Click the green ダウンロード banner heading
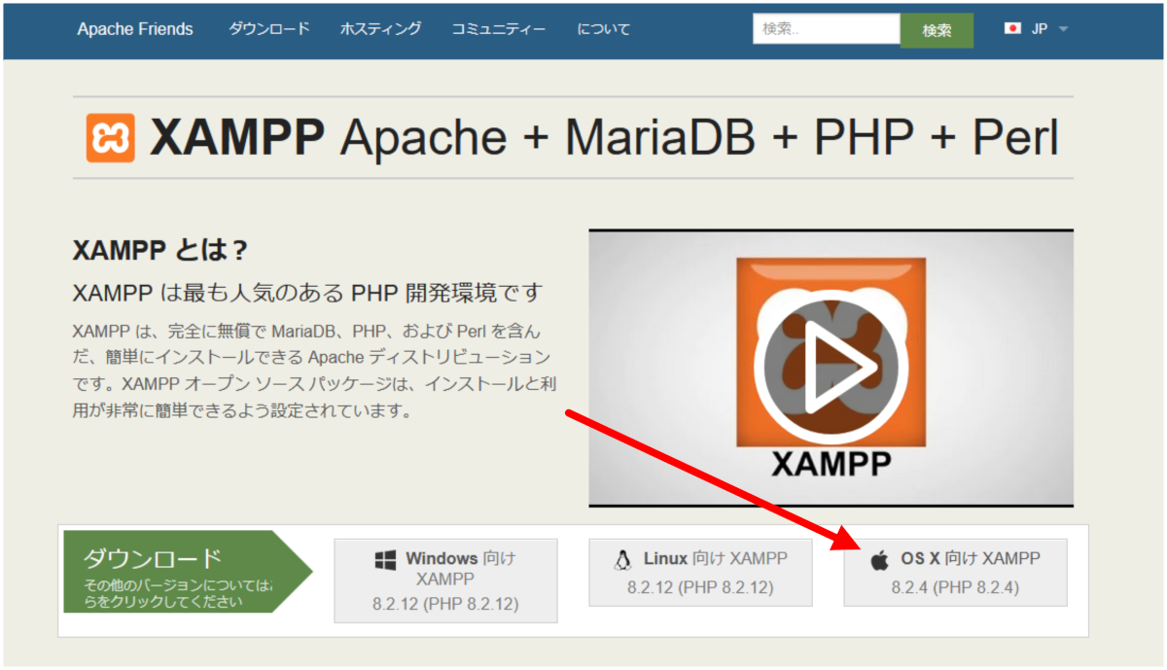The image size is (1167, 670). (x=153, y=558)
